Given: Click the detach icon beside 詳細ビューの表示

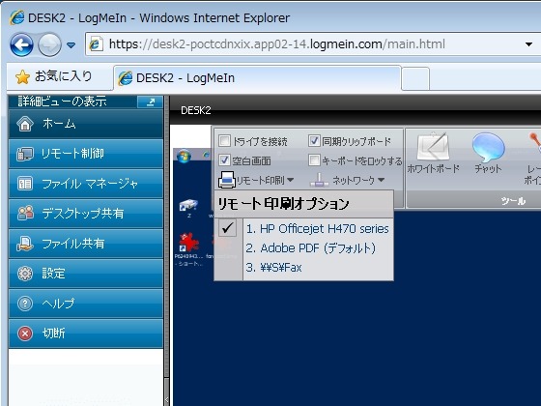Looking at the screenshot, I should coord(150,101).
